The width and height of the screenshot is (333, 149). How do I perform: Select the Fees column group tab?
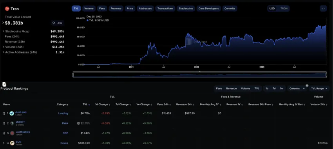pos(219,89)
